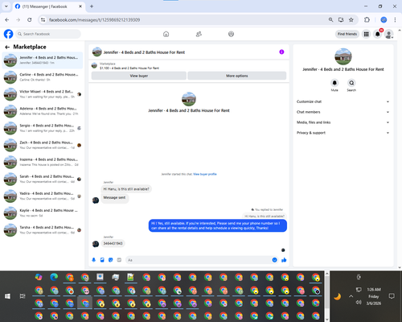This screenshot has height=322, width=402.
Task: Go to the Home feed icon
Action: [166, 34]
